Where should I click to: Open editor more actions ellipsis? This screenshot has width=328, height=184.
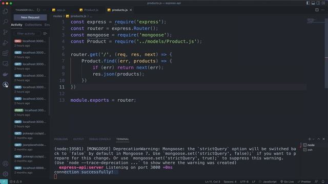point(323,10)
